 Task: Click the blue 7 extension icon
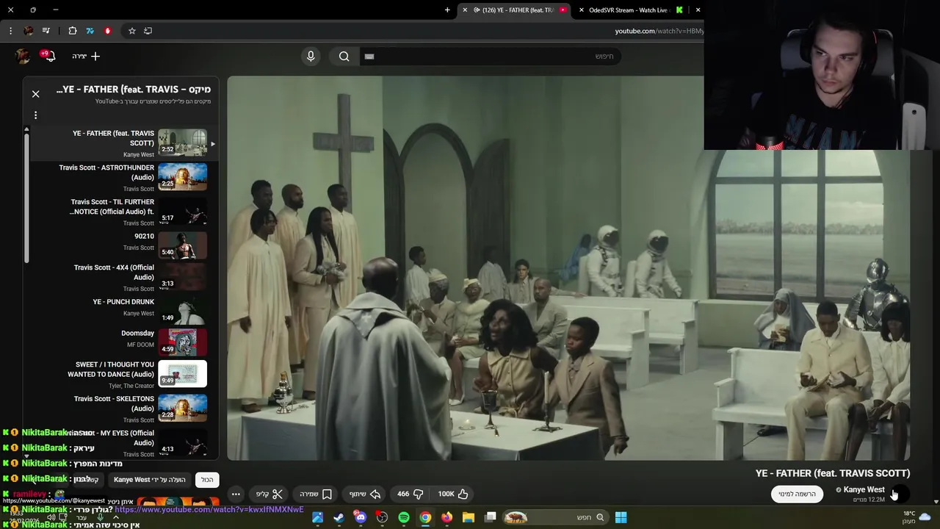(90, 31)
